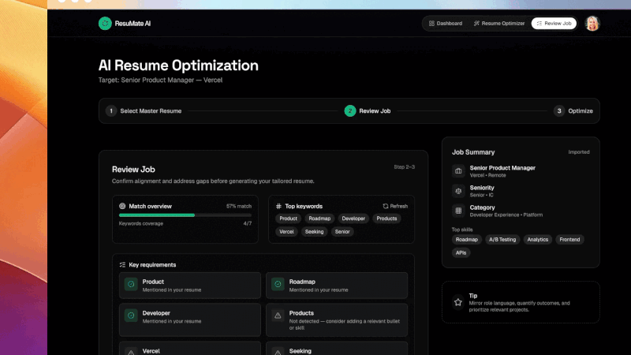Click the briefcase icon beside Senior Product Manager

click(x=457, y=171)
